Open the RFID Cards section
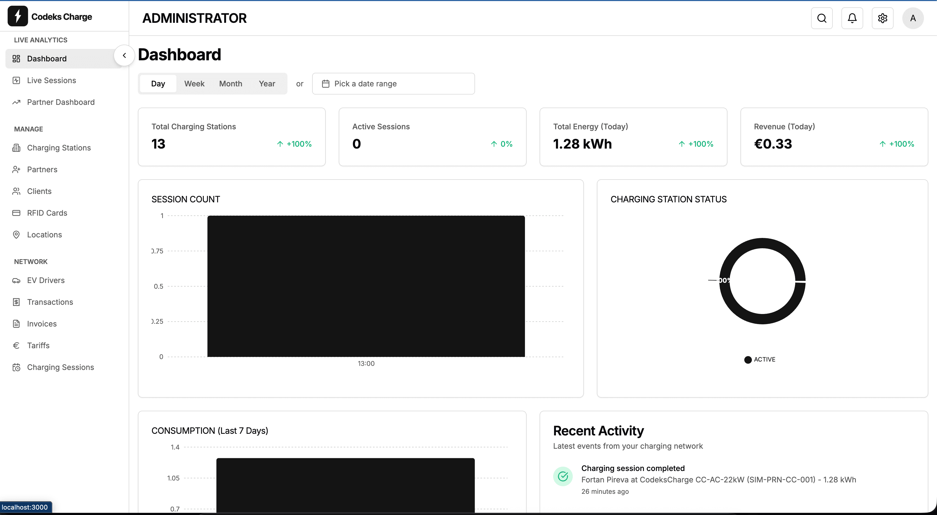The image size is (937, 515). click(x=47, y=213)
